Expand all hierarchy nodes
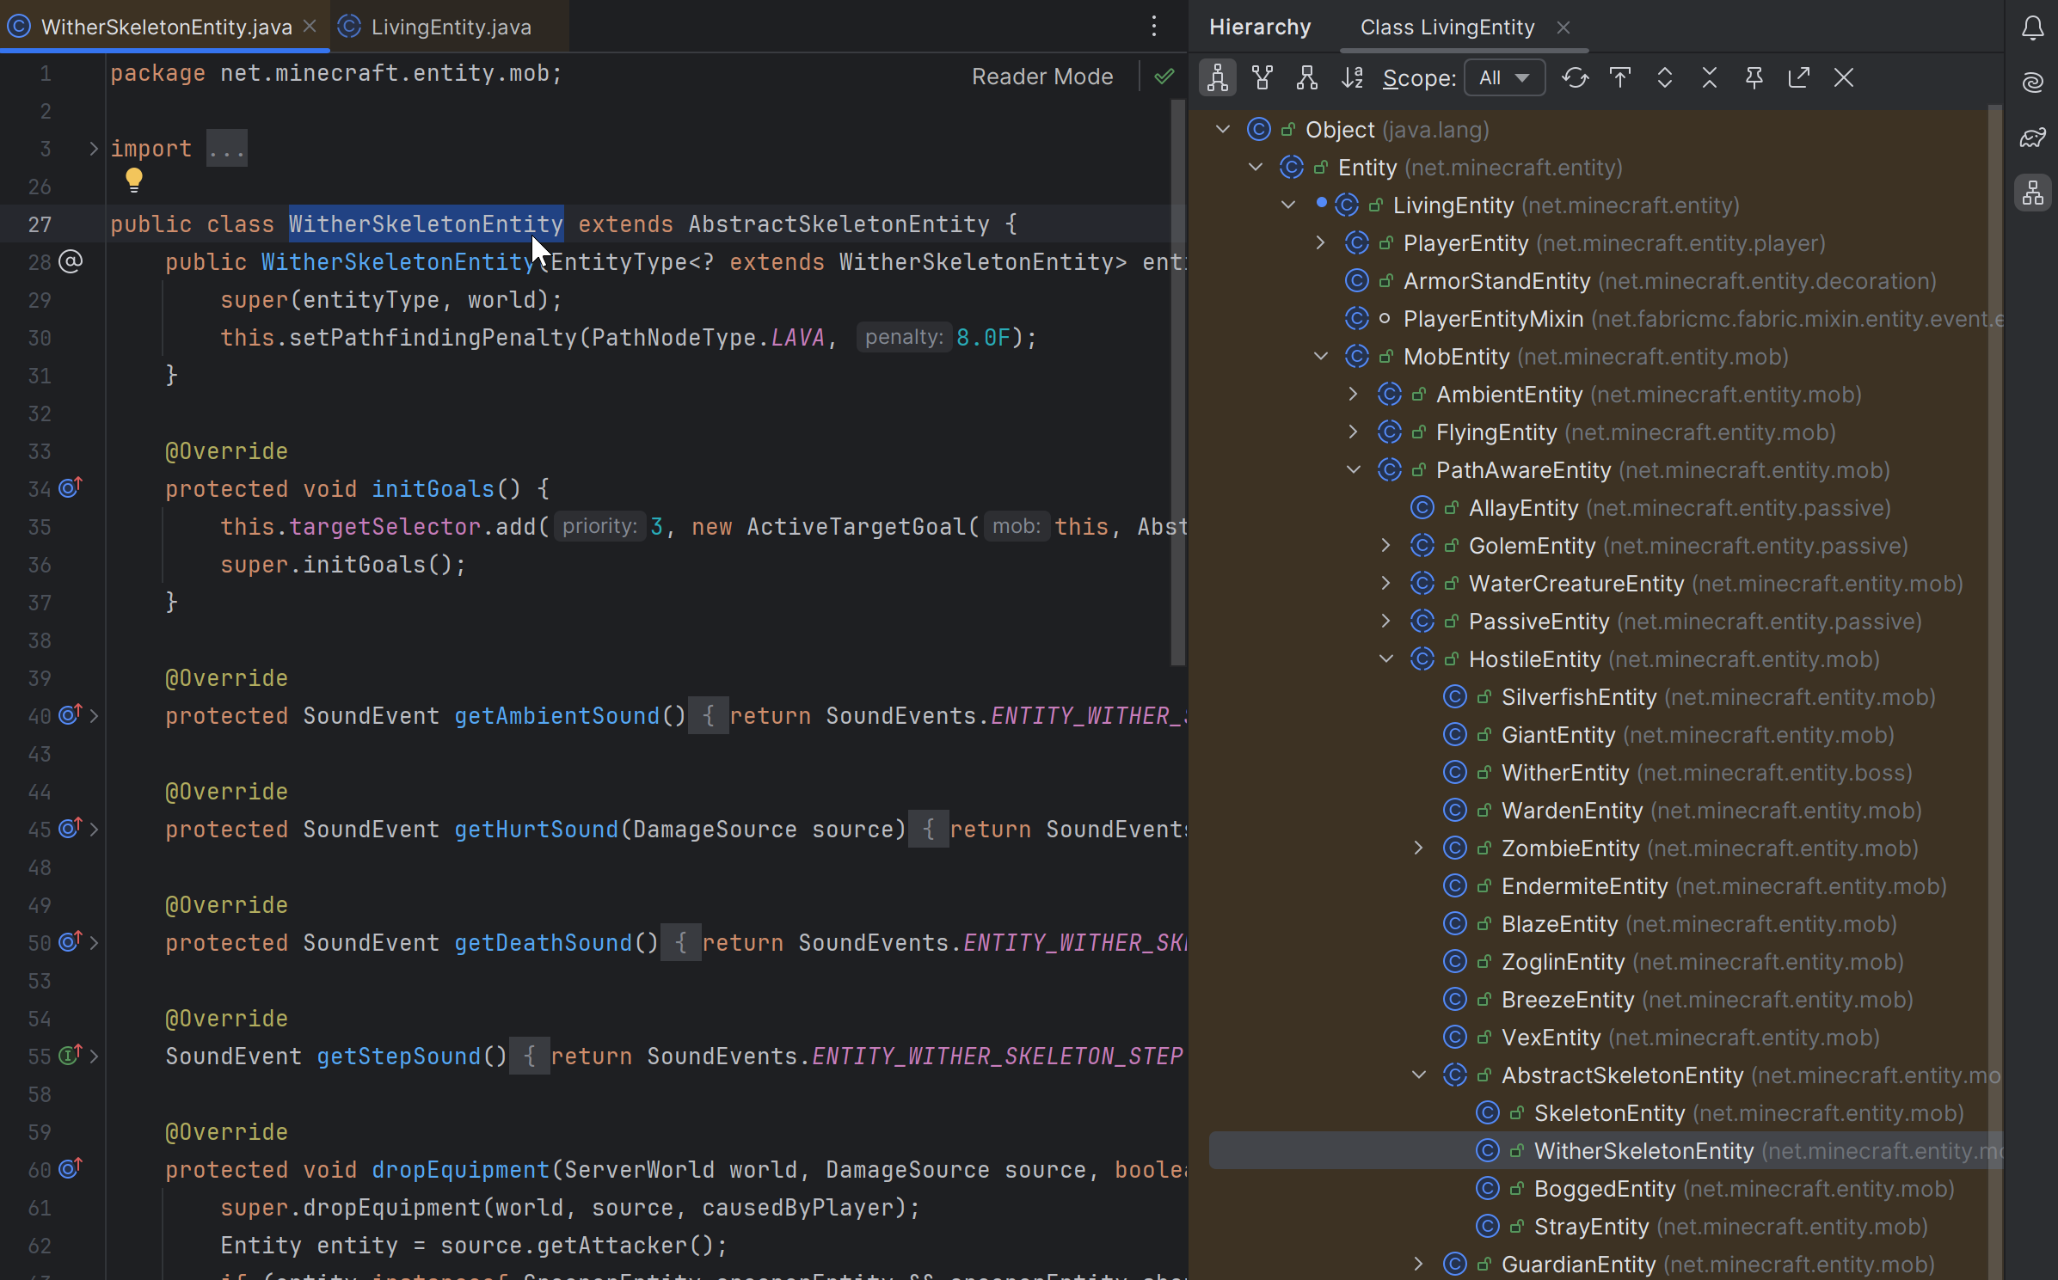Viewport: 2058px width, 1280px height. [x=1664, y=78]
